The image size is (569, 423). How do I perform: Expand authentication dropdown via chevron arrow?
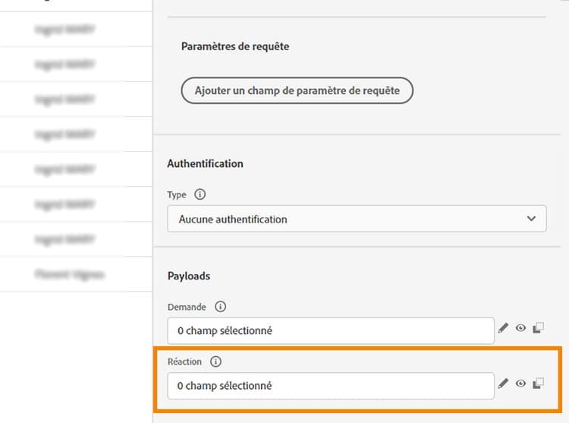click(531, 219)
